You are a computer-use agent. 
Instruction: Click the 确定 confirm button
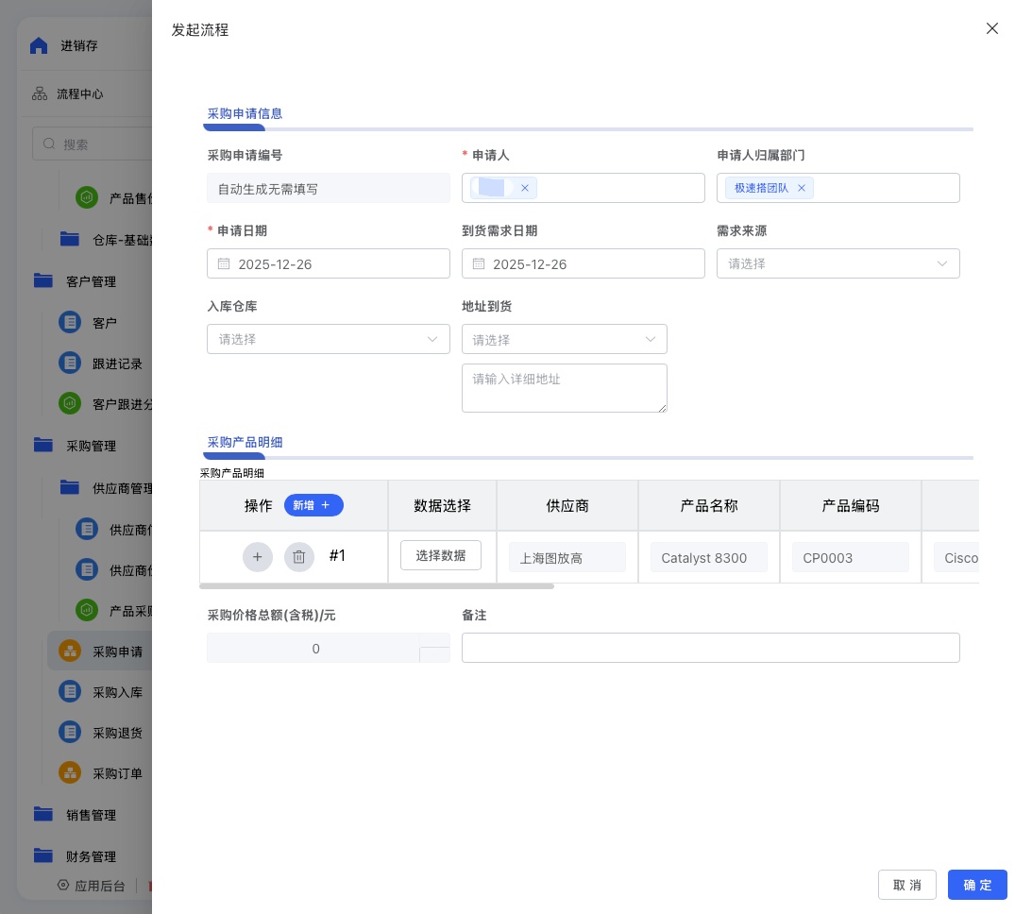coord(977,885)
